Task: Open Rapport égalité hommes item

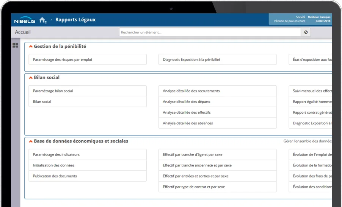Action: [311, 102]
